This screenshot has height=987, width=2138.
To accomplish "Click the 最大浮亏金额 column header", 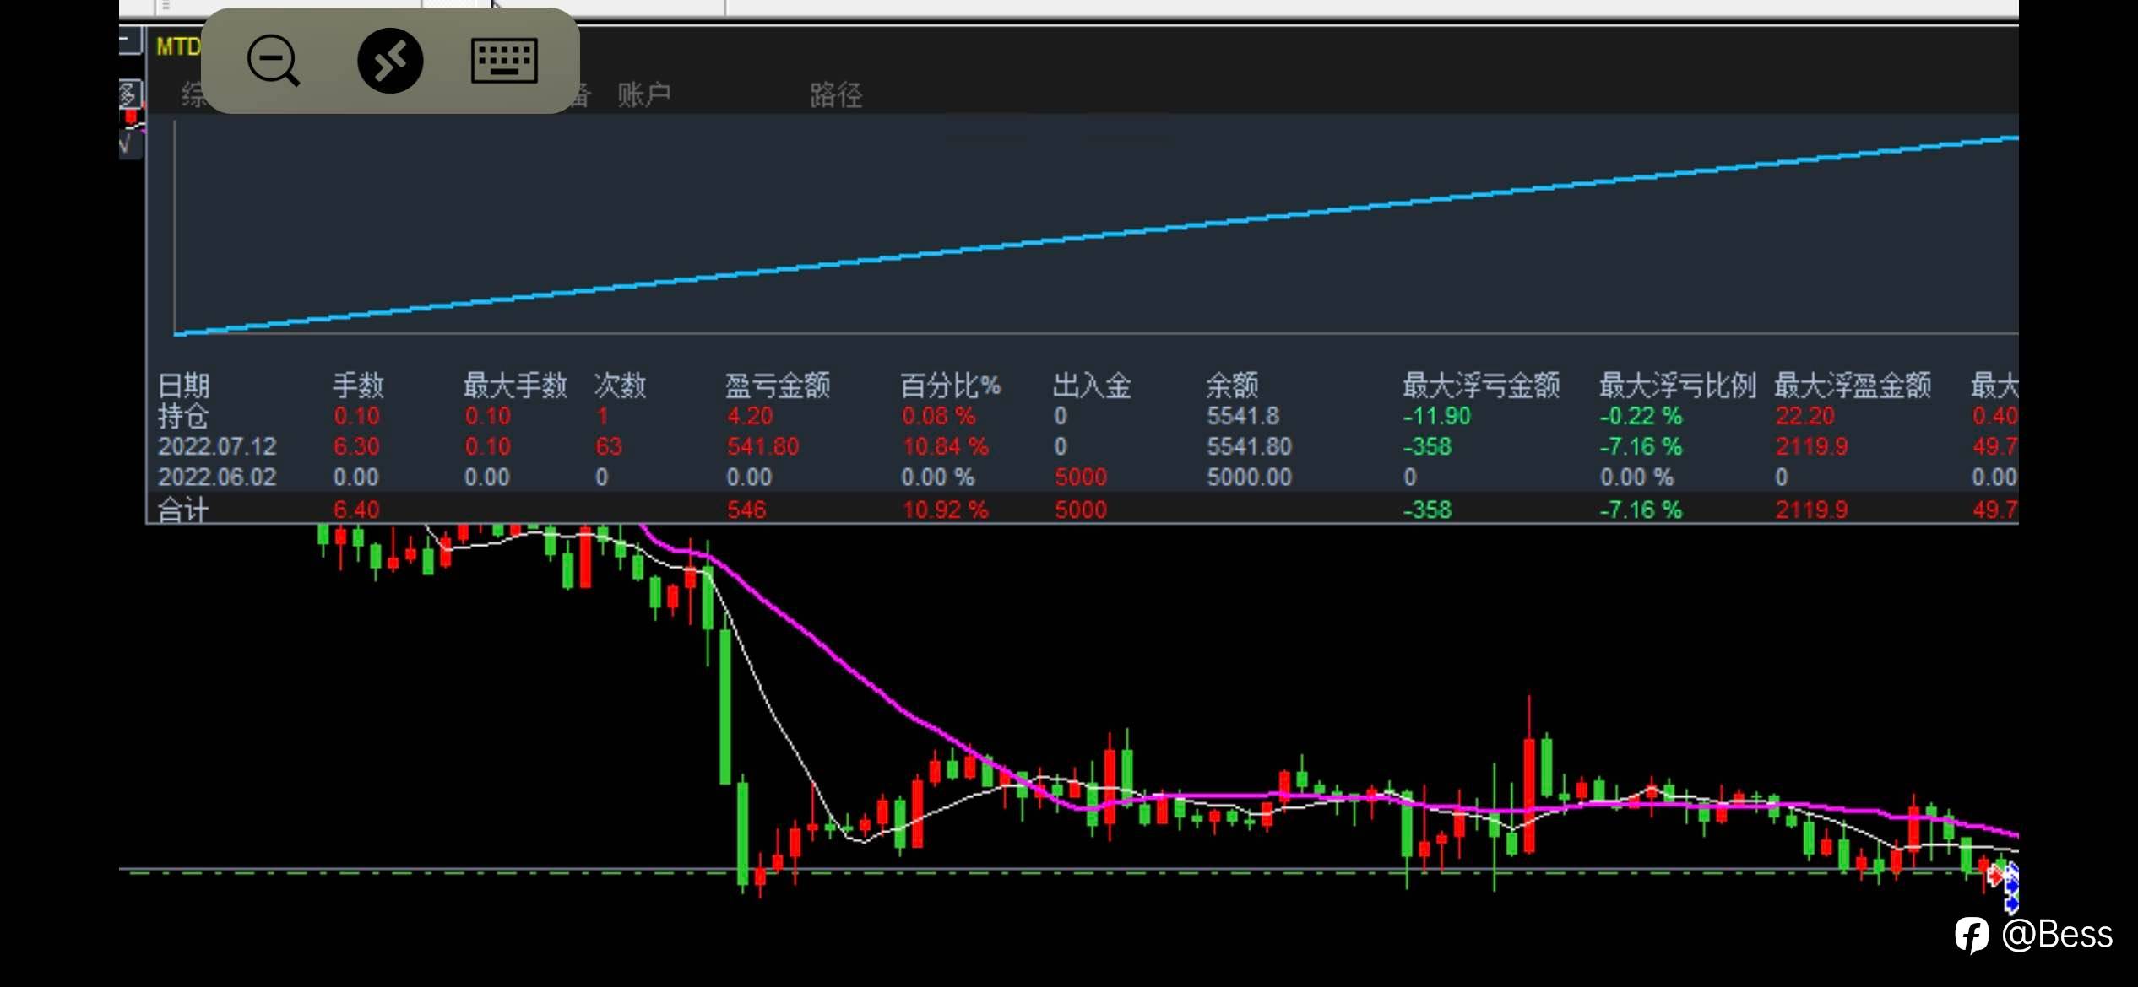I will coord(1480,386).
